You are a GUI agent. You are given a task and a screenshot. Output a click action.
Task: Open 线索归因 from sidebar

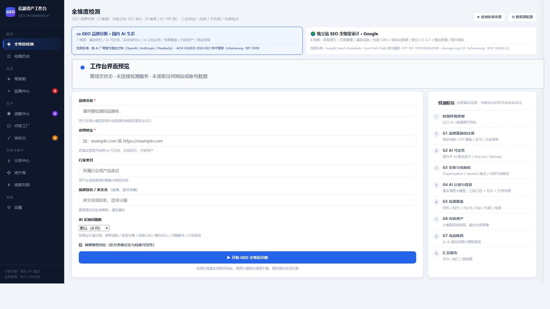pyautogui.click(x=32, y=185)
